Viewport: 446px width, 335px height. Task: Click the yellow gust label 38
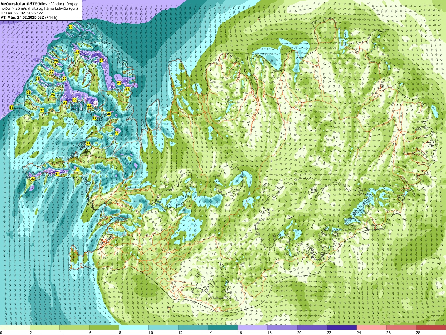(x=74, y=100)
